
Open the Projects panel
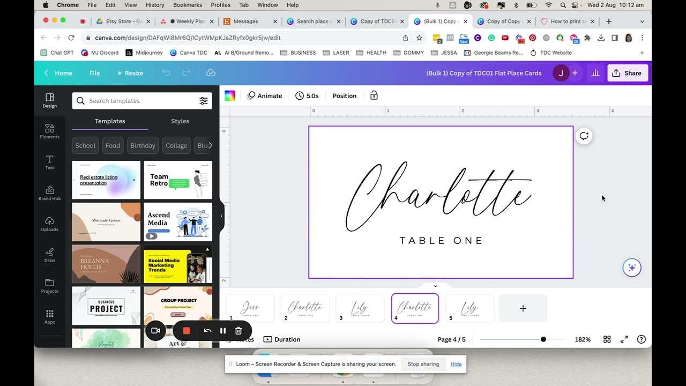coord(49,286)
